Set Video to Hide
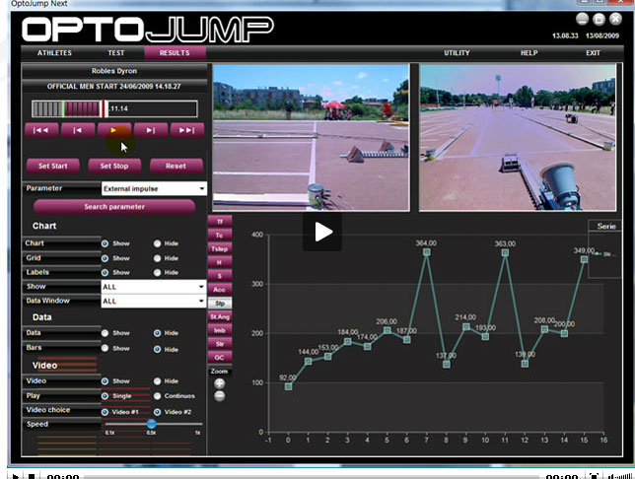 coord(157,381)
